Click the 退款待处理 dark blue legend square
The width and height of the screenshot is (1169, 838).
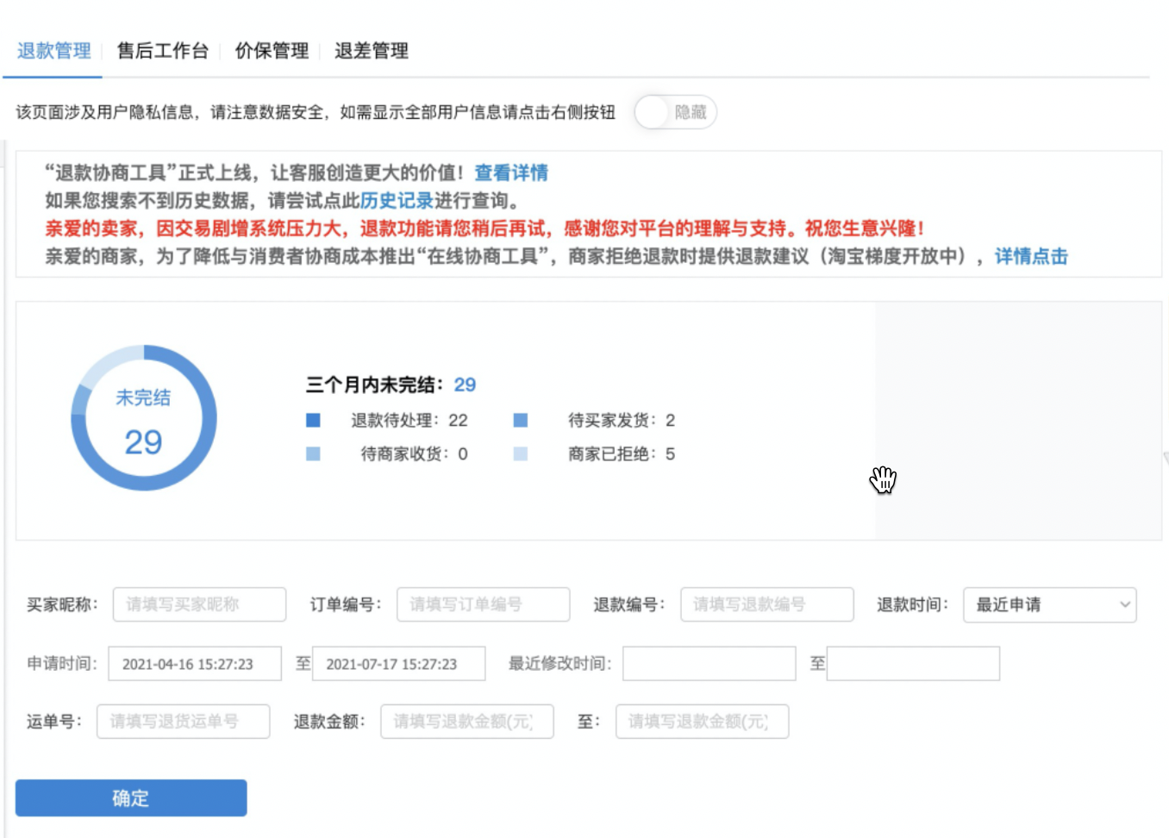coord(313,420)
